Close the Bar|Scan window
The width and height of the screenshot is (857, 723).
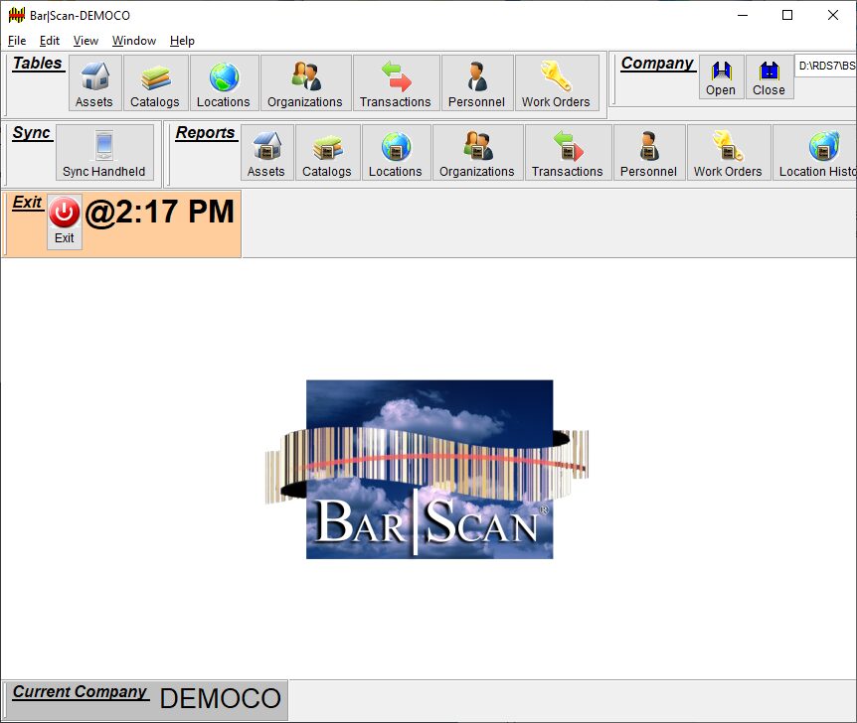(833, 15)
